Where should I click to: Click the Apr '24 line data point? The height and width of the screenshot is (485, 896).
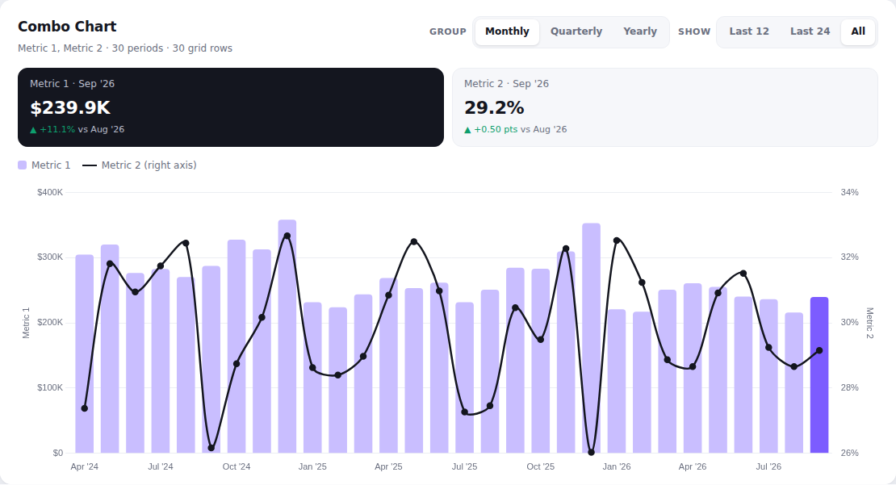(85, 408)
